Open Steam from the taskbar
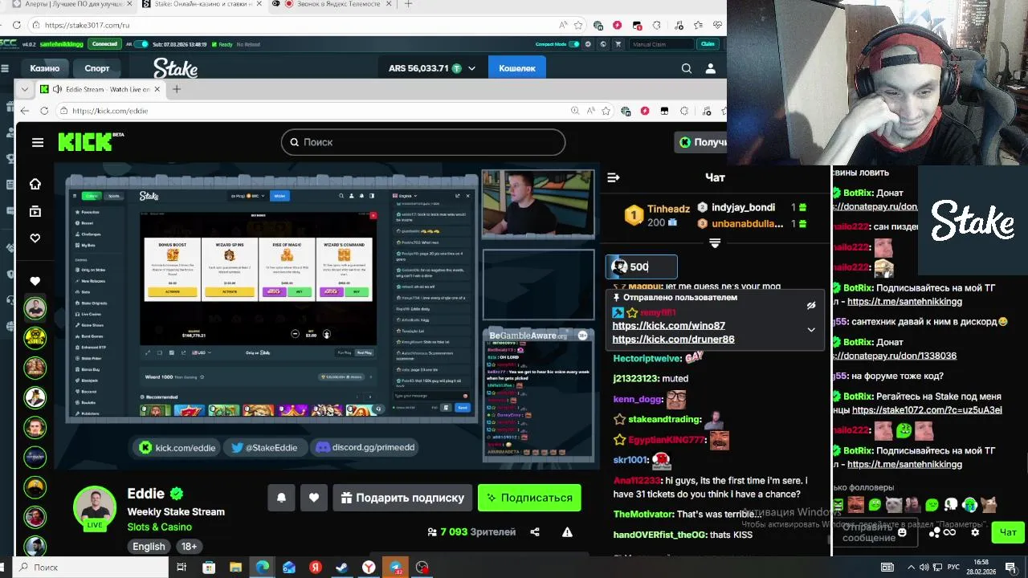This screenshot has width=1028, height=578. (342, 568)
